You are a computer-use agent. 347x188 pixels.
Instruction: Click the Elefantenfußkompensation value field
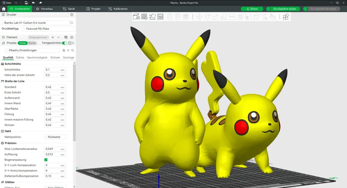pos(55,176)
